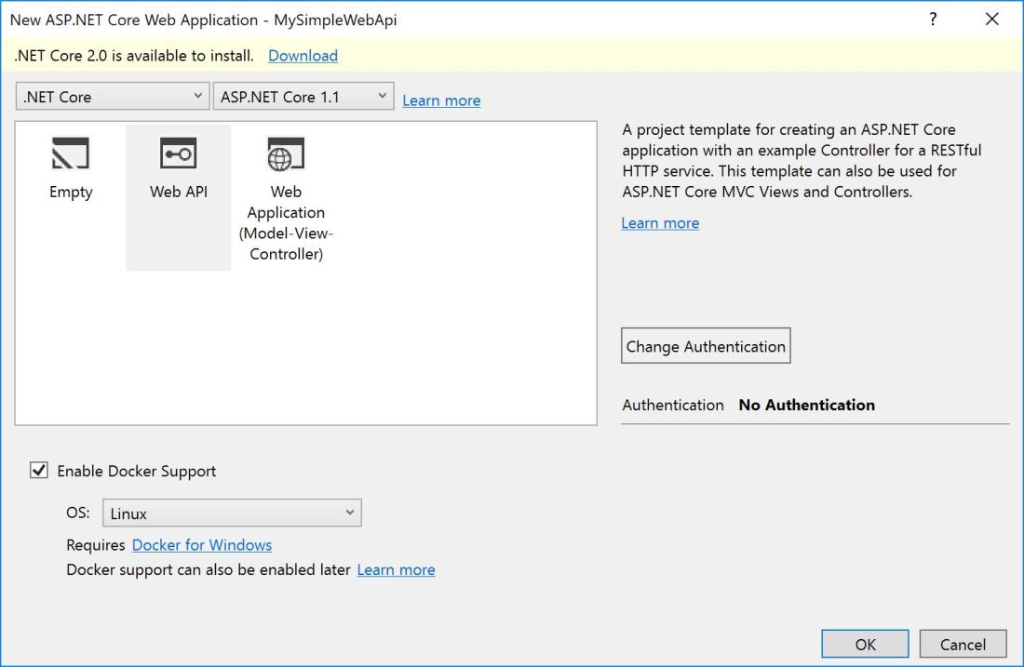Toggle the Enable Docker Support checkbox

[x=39, y=471]
